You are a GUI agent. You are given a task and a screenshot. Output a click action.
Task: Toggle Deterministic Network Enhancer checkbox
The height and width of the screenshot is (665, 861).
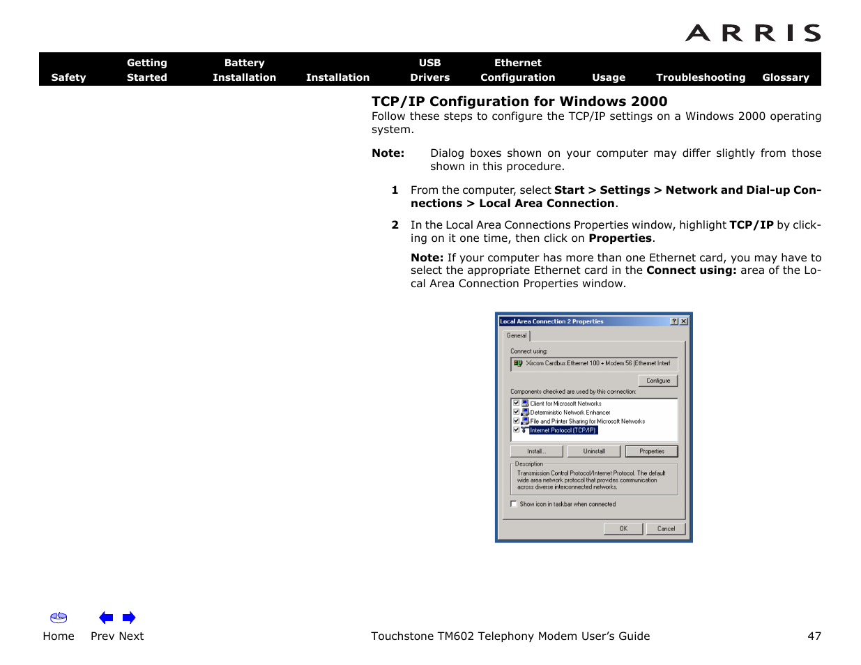point(517,412)
